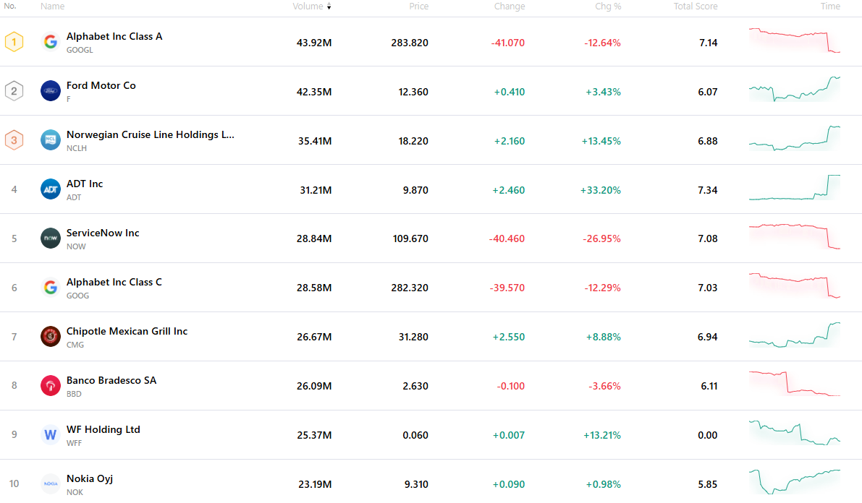Click the GOOGL intraday sparkline chart
This screenshot has width=862, height=503.
coord(795,40)
